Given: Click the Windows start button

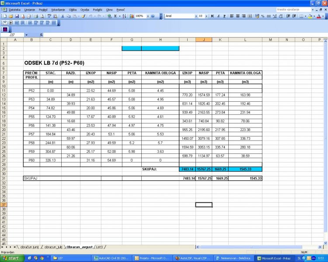Looking at the screenshot, I should pyautogui.click(x=12, y=258).
